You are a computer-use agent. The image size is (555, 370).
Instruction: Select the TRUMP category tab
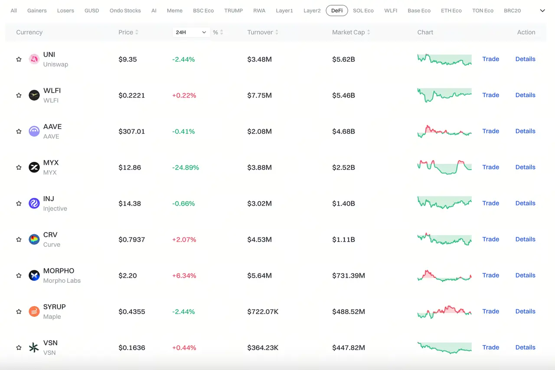(234, 10)
